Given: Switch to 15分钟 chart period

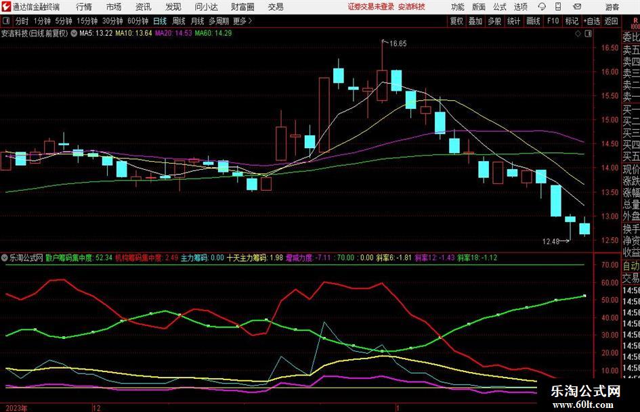Looking at the screenshot, I should 87,21.
